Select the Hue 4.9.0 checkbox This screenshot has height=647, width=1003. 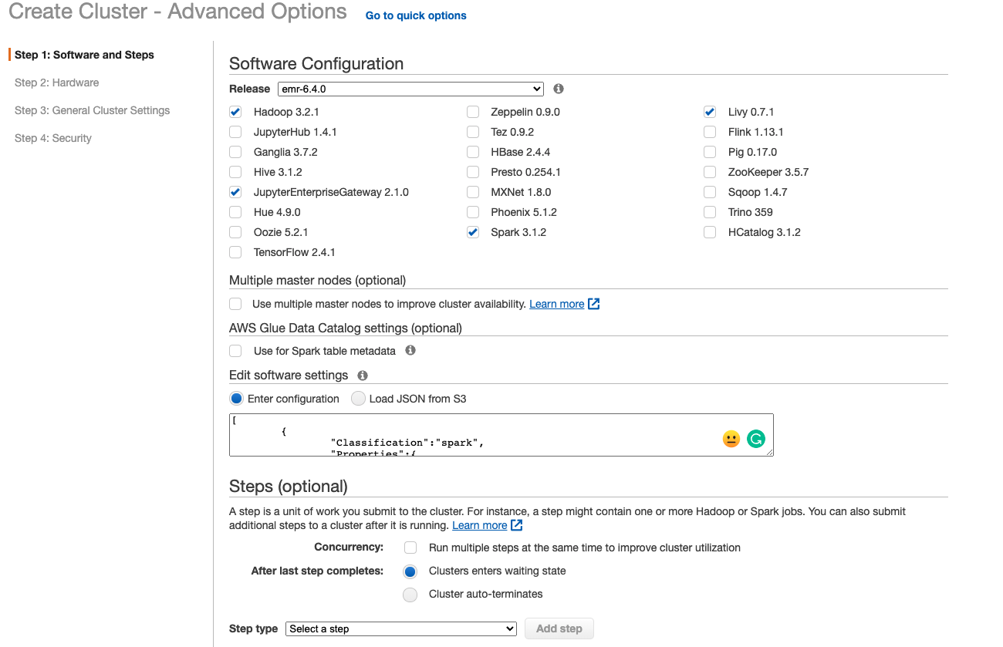pyautogui.click(x=235, y=212)
